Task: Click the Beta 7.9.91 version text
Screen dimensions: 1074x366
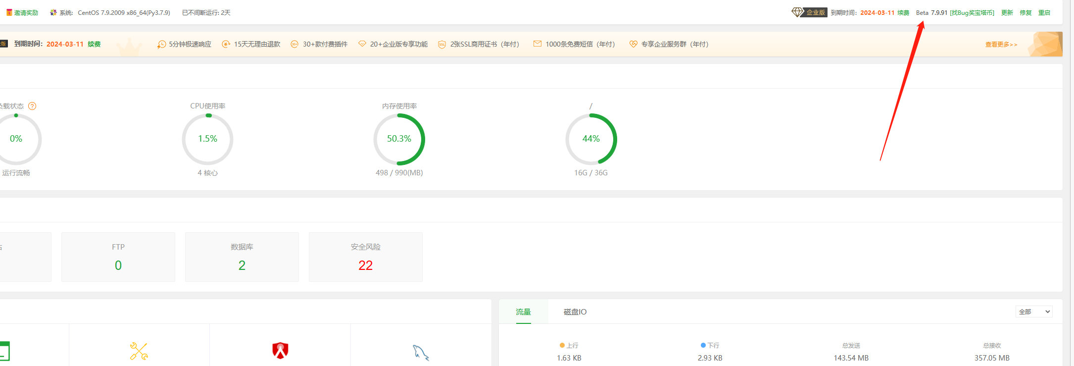Action: coord(931,12)
